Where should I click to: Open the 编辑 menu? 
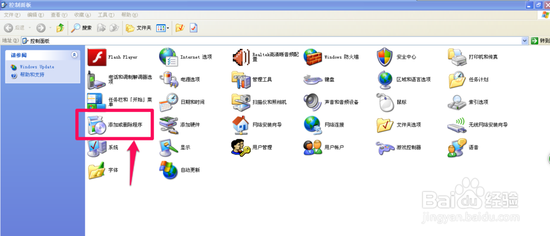[36, 15]
